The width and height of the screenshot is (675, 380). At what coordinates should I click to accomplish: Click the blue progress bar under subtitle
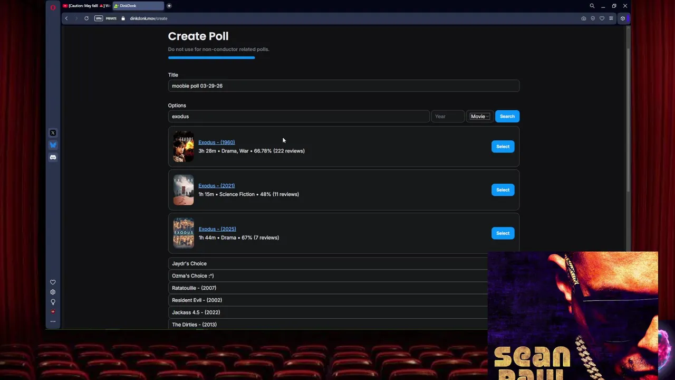[211, 58]
